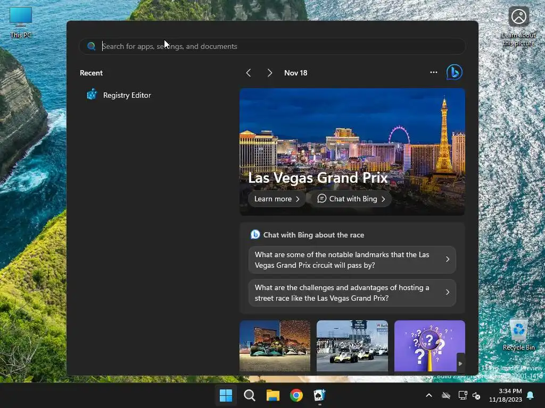
Task: Ask about challenges of hosting a street race
Action: [x=352, y=293]
